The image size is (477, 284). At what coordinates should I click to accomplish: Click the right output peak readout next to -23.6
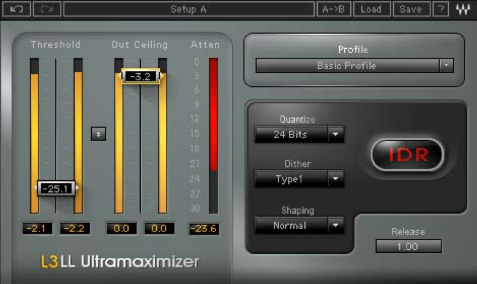click(159, 228)
